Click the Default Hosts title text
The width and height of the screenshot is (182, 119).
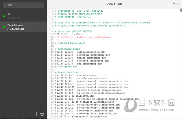[114, 4]
